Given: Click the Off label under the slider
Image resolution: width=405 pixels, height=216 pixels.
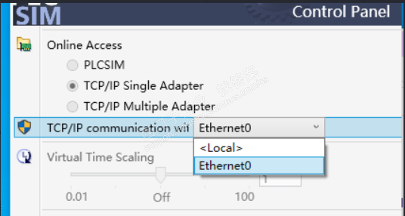Looking at the screenshot, I should [x=161, y=197].
